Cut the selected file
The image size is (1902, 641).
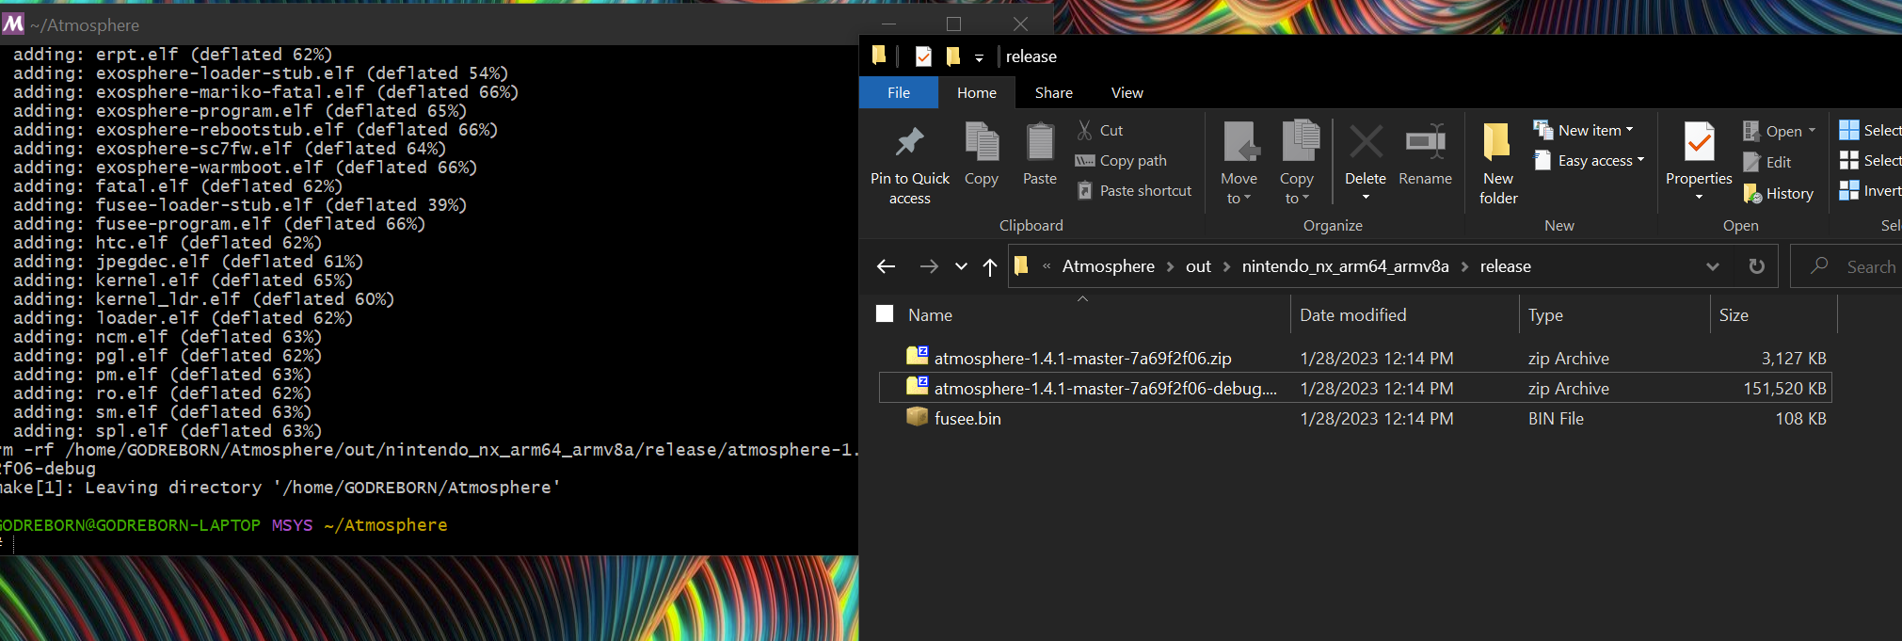(x=1100, y=131)
